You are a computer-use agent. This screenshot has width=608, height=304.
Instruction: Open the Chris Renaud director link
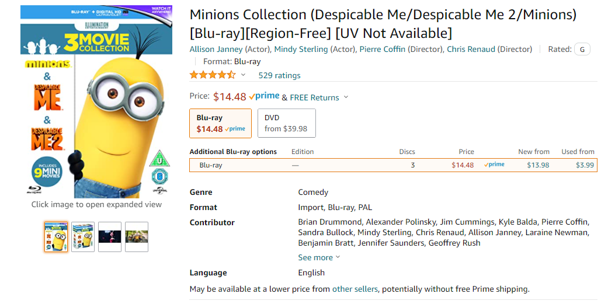pos(471,49)
